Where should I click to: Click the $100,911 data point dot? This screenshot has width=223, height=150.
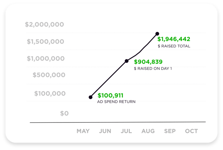coord(91,97)
